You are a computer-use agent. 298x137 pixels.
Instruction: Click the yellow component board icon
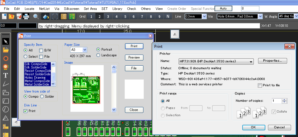click(x=64, y=16)
